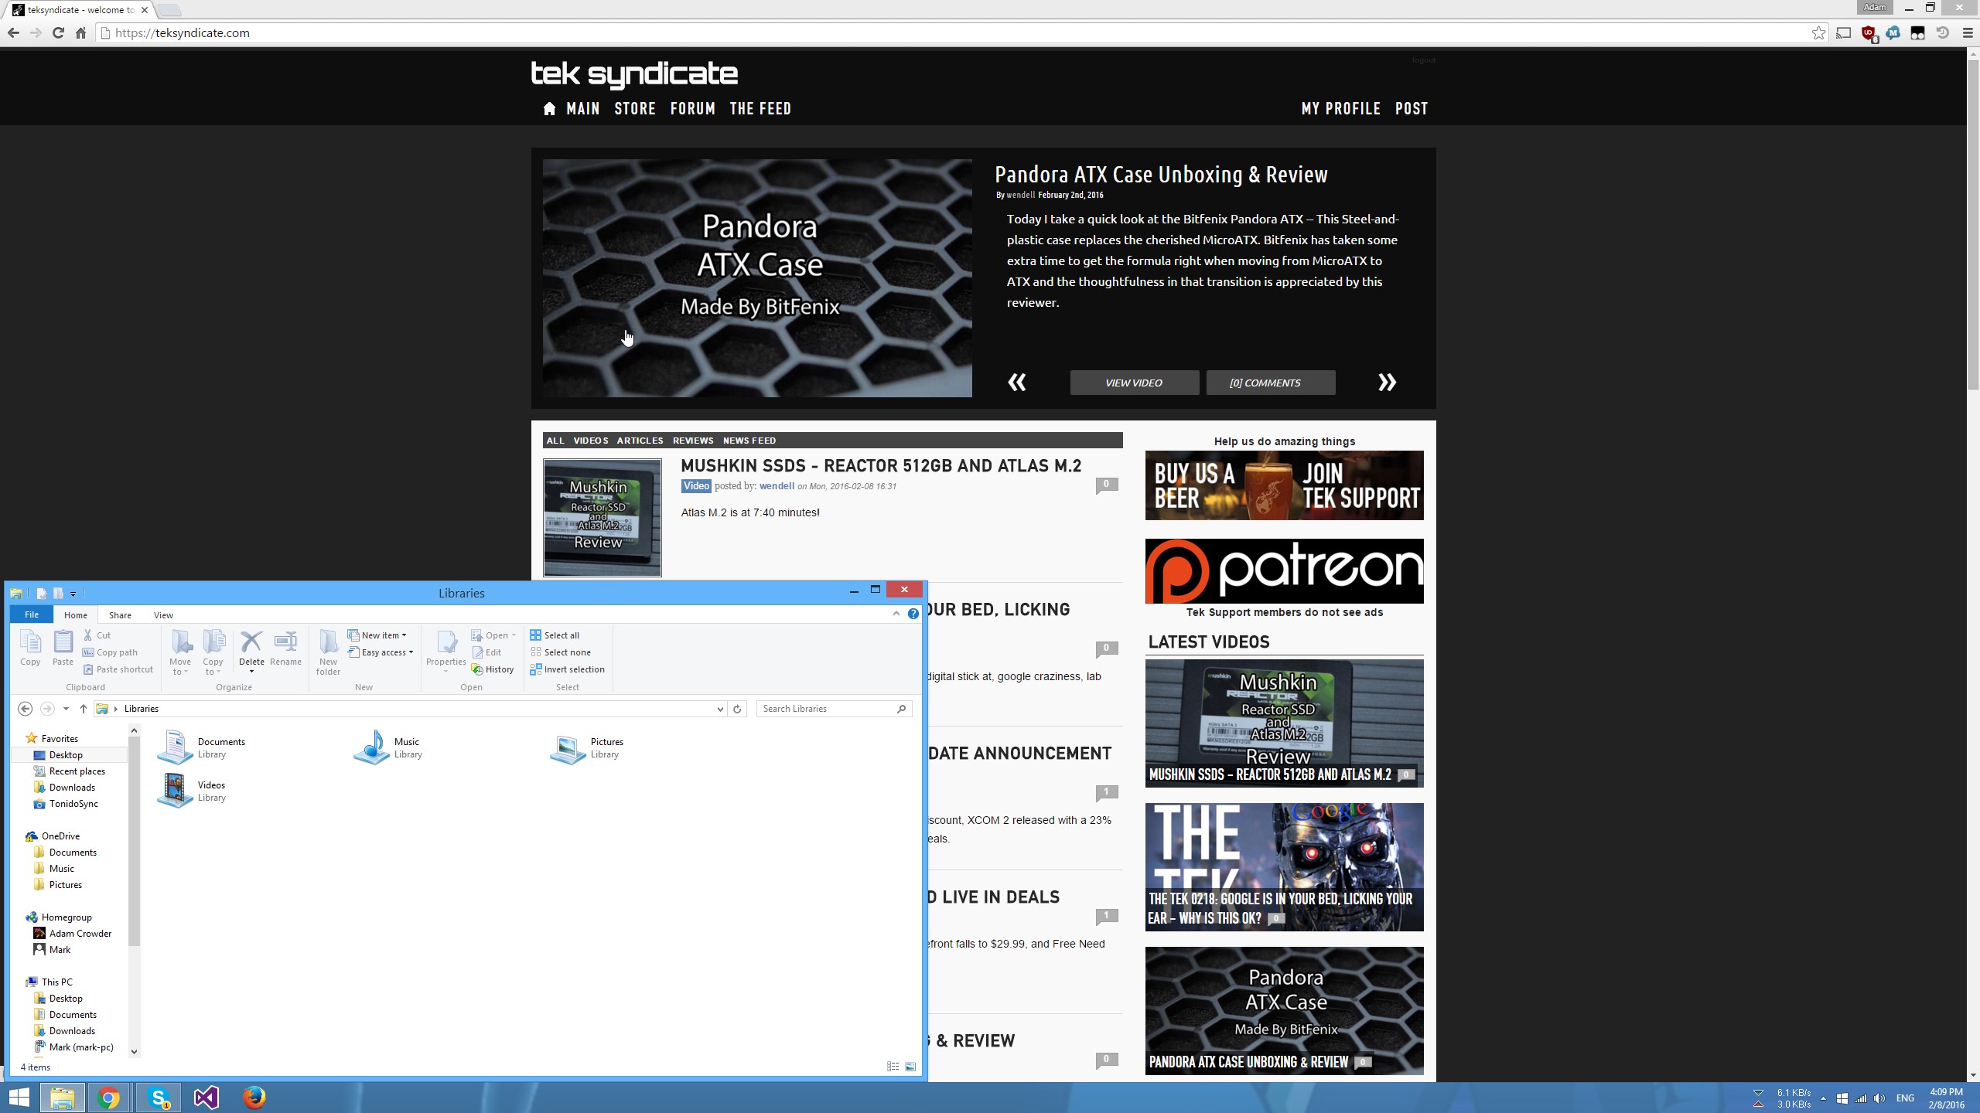Image resolution: width=1980 pixels, height=1113 pixels.
Task: Open Chrome menu hamburger icon
Action: point(1968,32)
